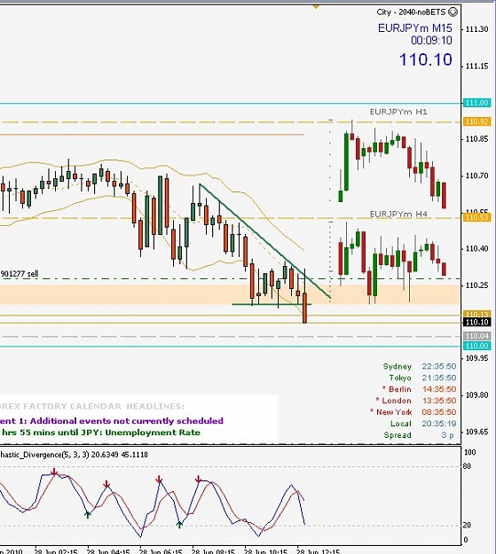Image resolution: width=496 pixels, height=554 pixels.
Task: Click the "109.80" price axis value
Action: pyautogui.click(x=476, y=395)
